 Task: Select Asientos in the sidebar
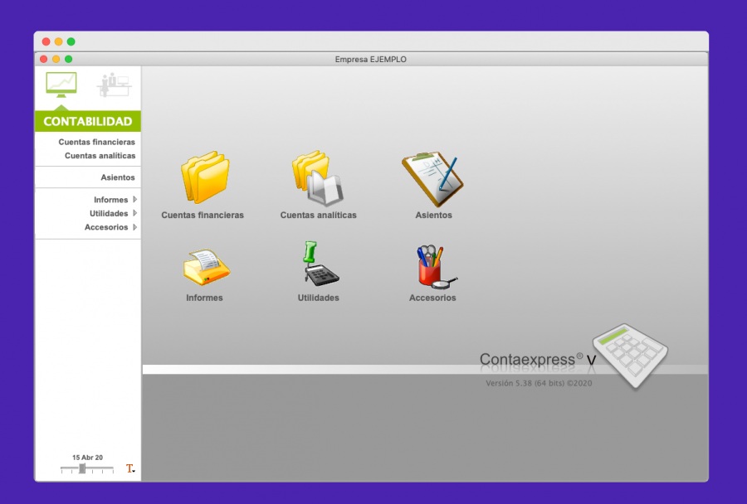coord(118,177)
